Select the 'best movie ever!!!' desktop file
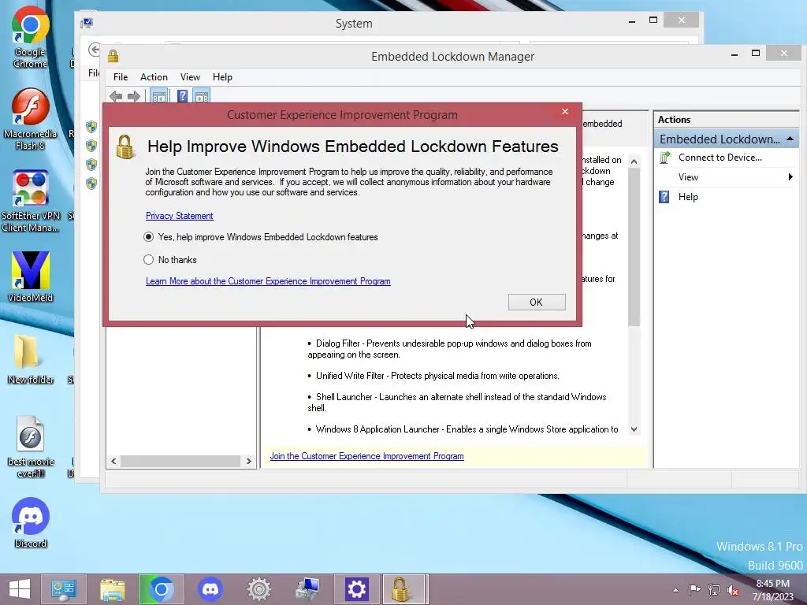This screenshot has height=605, width=807. coord(31,447)
